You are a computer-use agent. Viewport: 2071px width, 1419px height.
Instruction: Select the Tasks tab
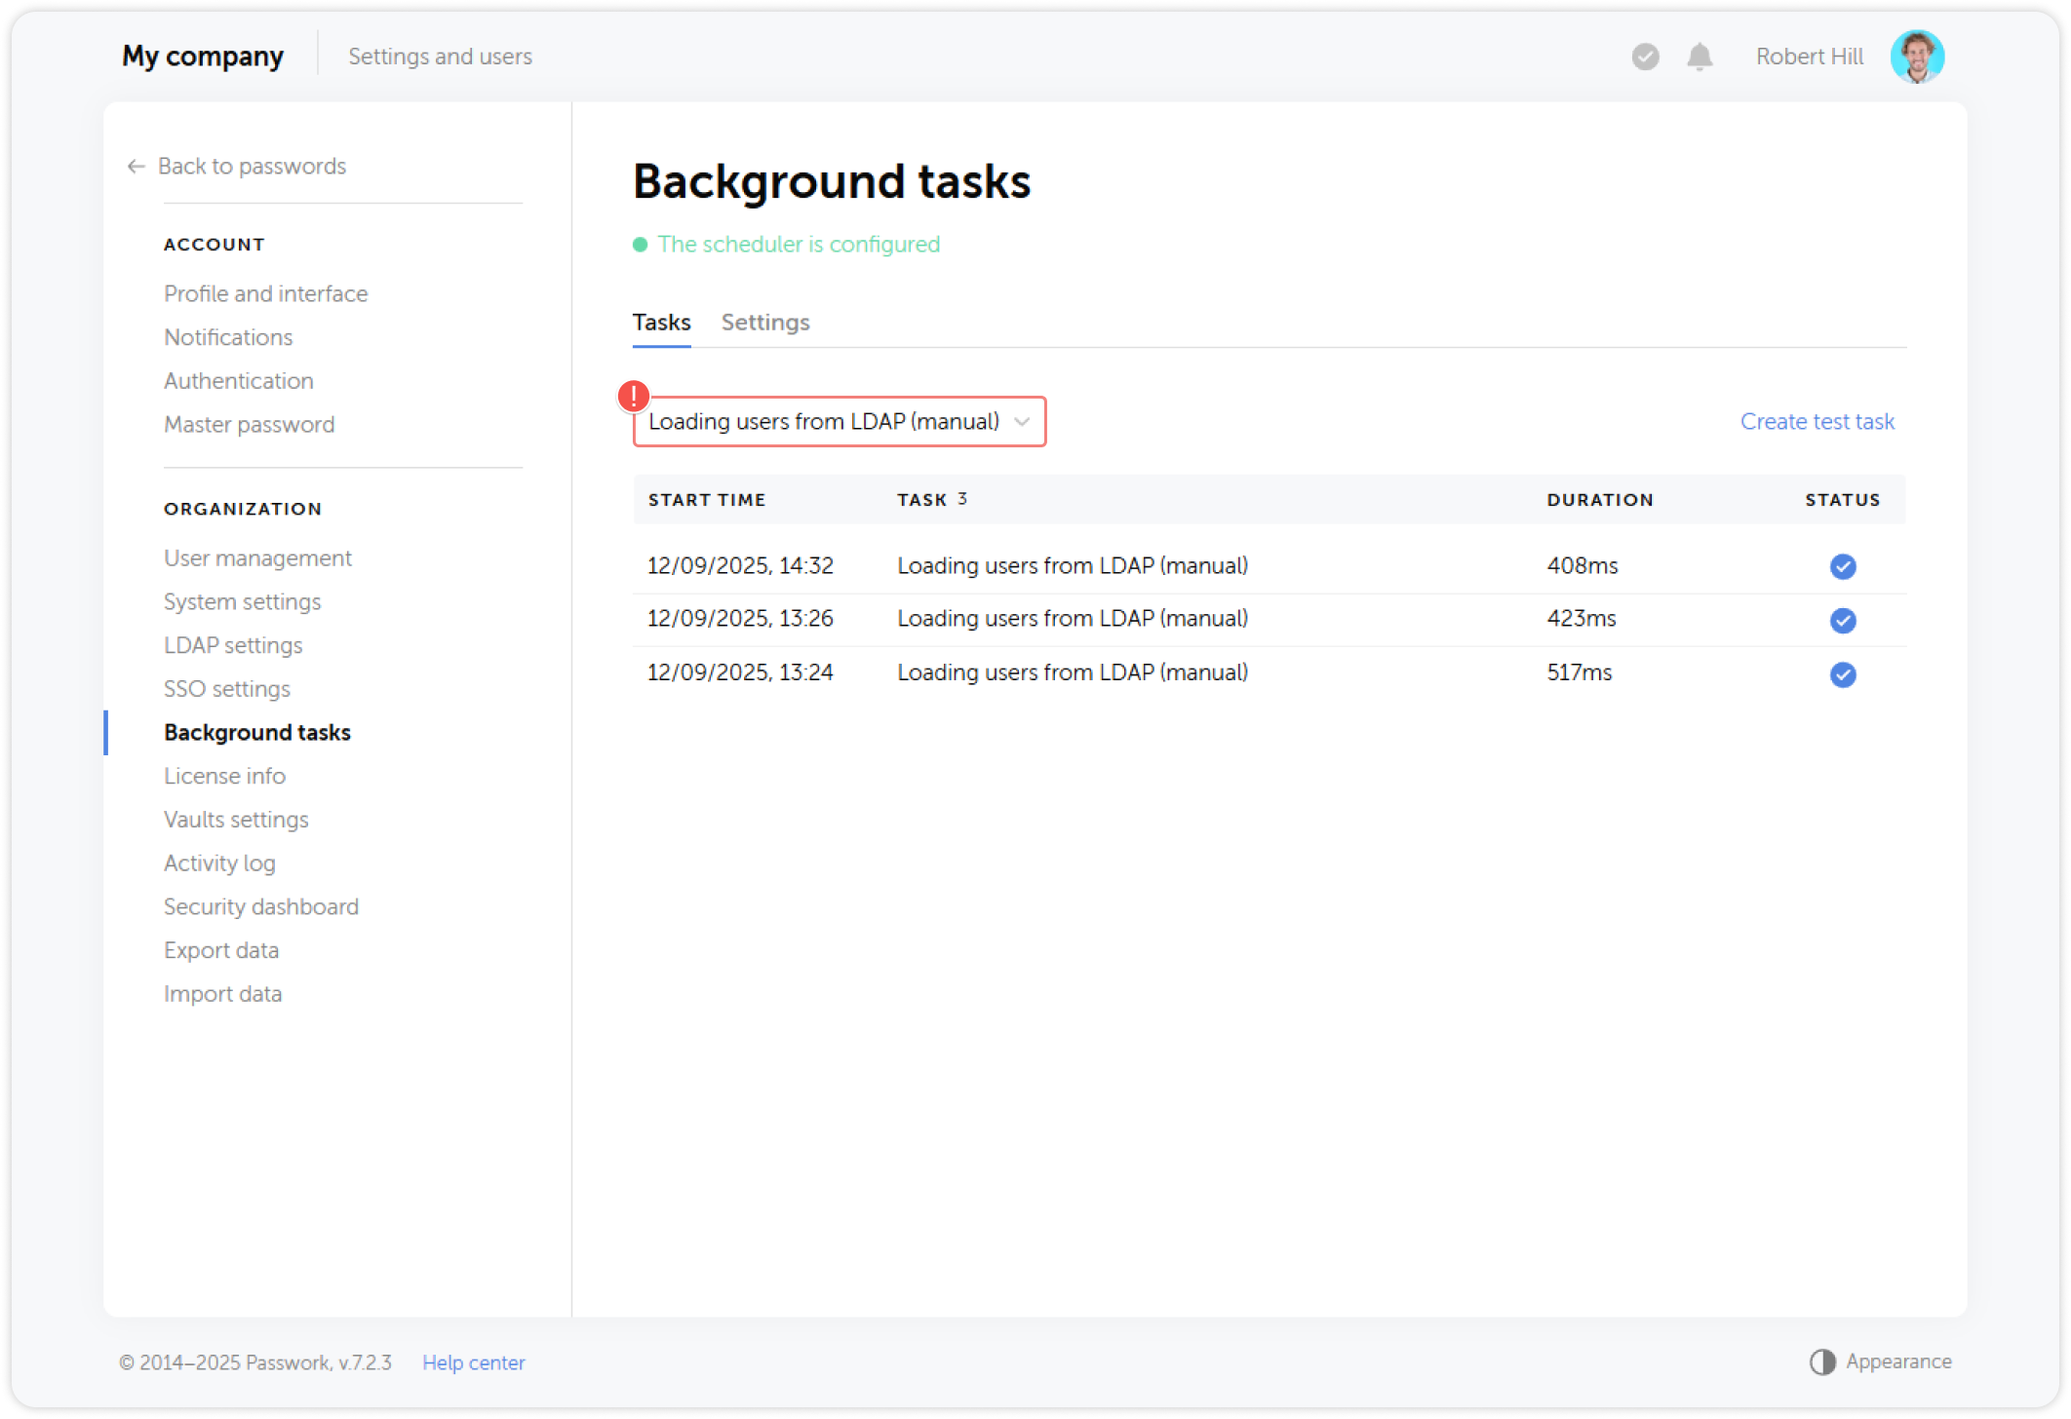[661, 323]
